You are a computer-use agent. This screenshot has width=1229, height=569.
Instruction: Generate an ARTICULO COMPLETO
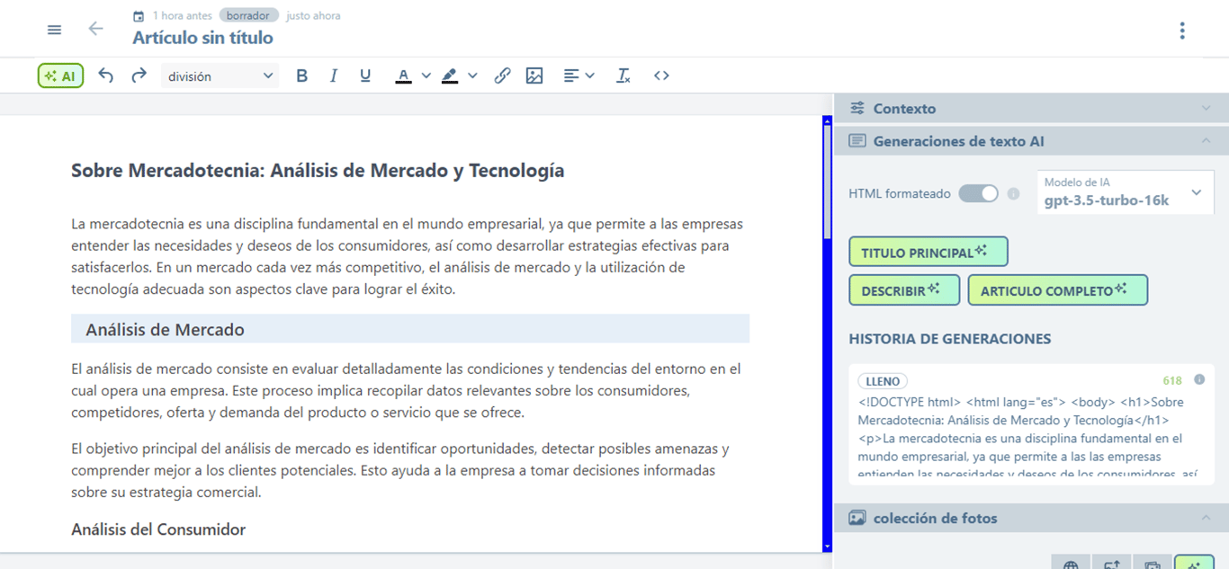[1057, 290]
